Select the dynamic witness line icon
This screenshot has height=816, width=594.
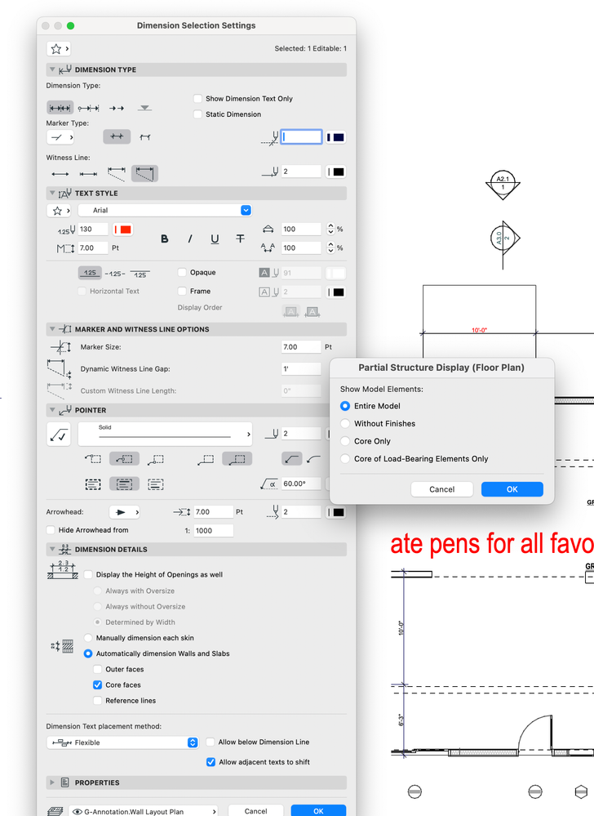144,173
